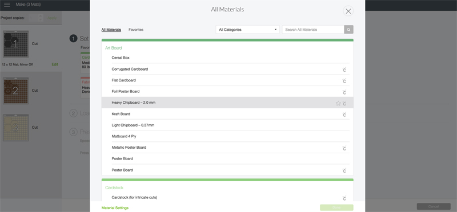
Task: Select the Metallic Poster Board material
Action: click(227, 148)
